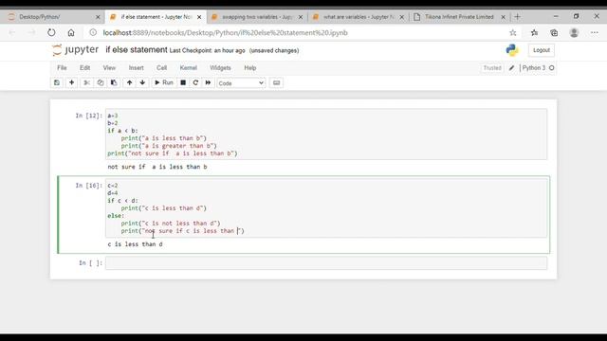Insert a cell below with plus icon
Screen dimensions: 607x341
(72, 82)
